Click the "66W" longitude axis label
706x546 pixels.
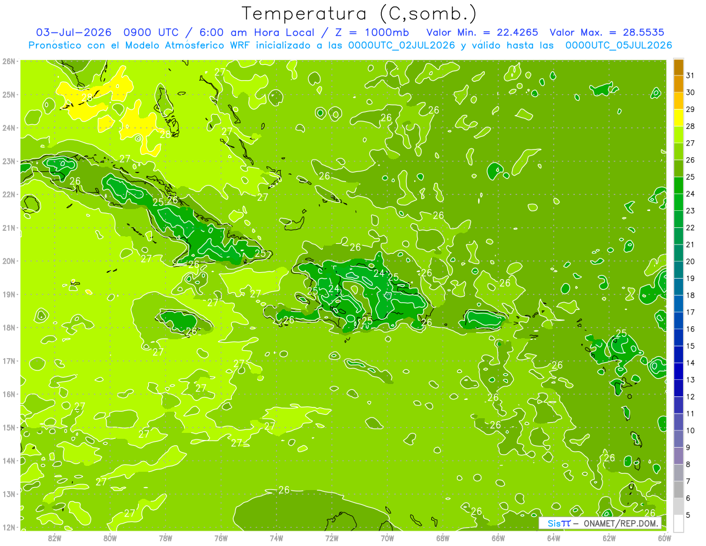[498, 538]
